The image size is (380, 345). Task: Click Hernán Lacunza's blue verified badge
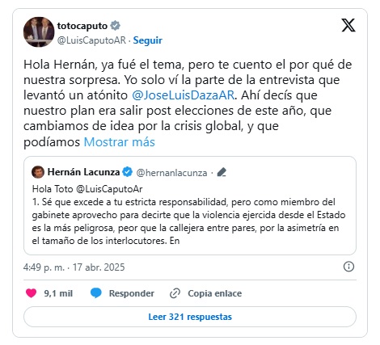coord(127,172)
